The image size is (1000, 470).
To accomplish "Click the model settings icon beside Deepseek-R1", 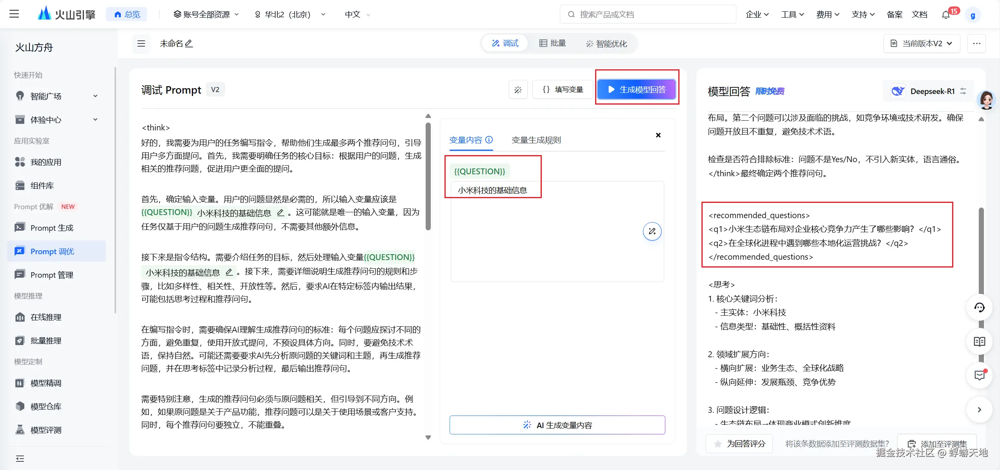I will pos(963,91).
